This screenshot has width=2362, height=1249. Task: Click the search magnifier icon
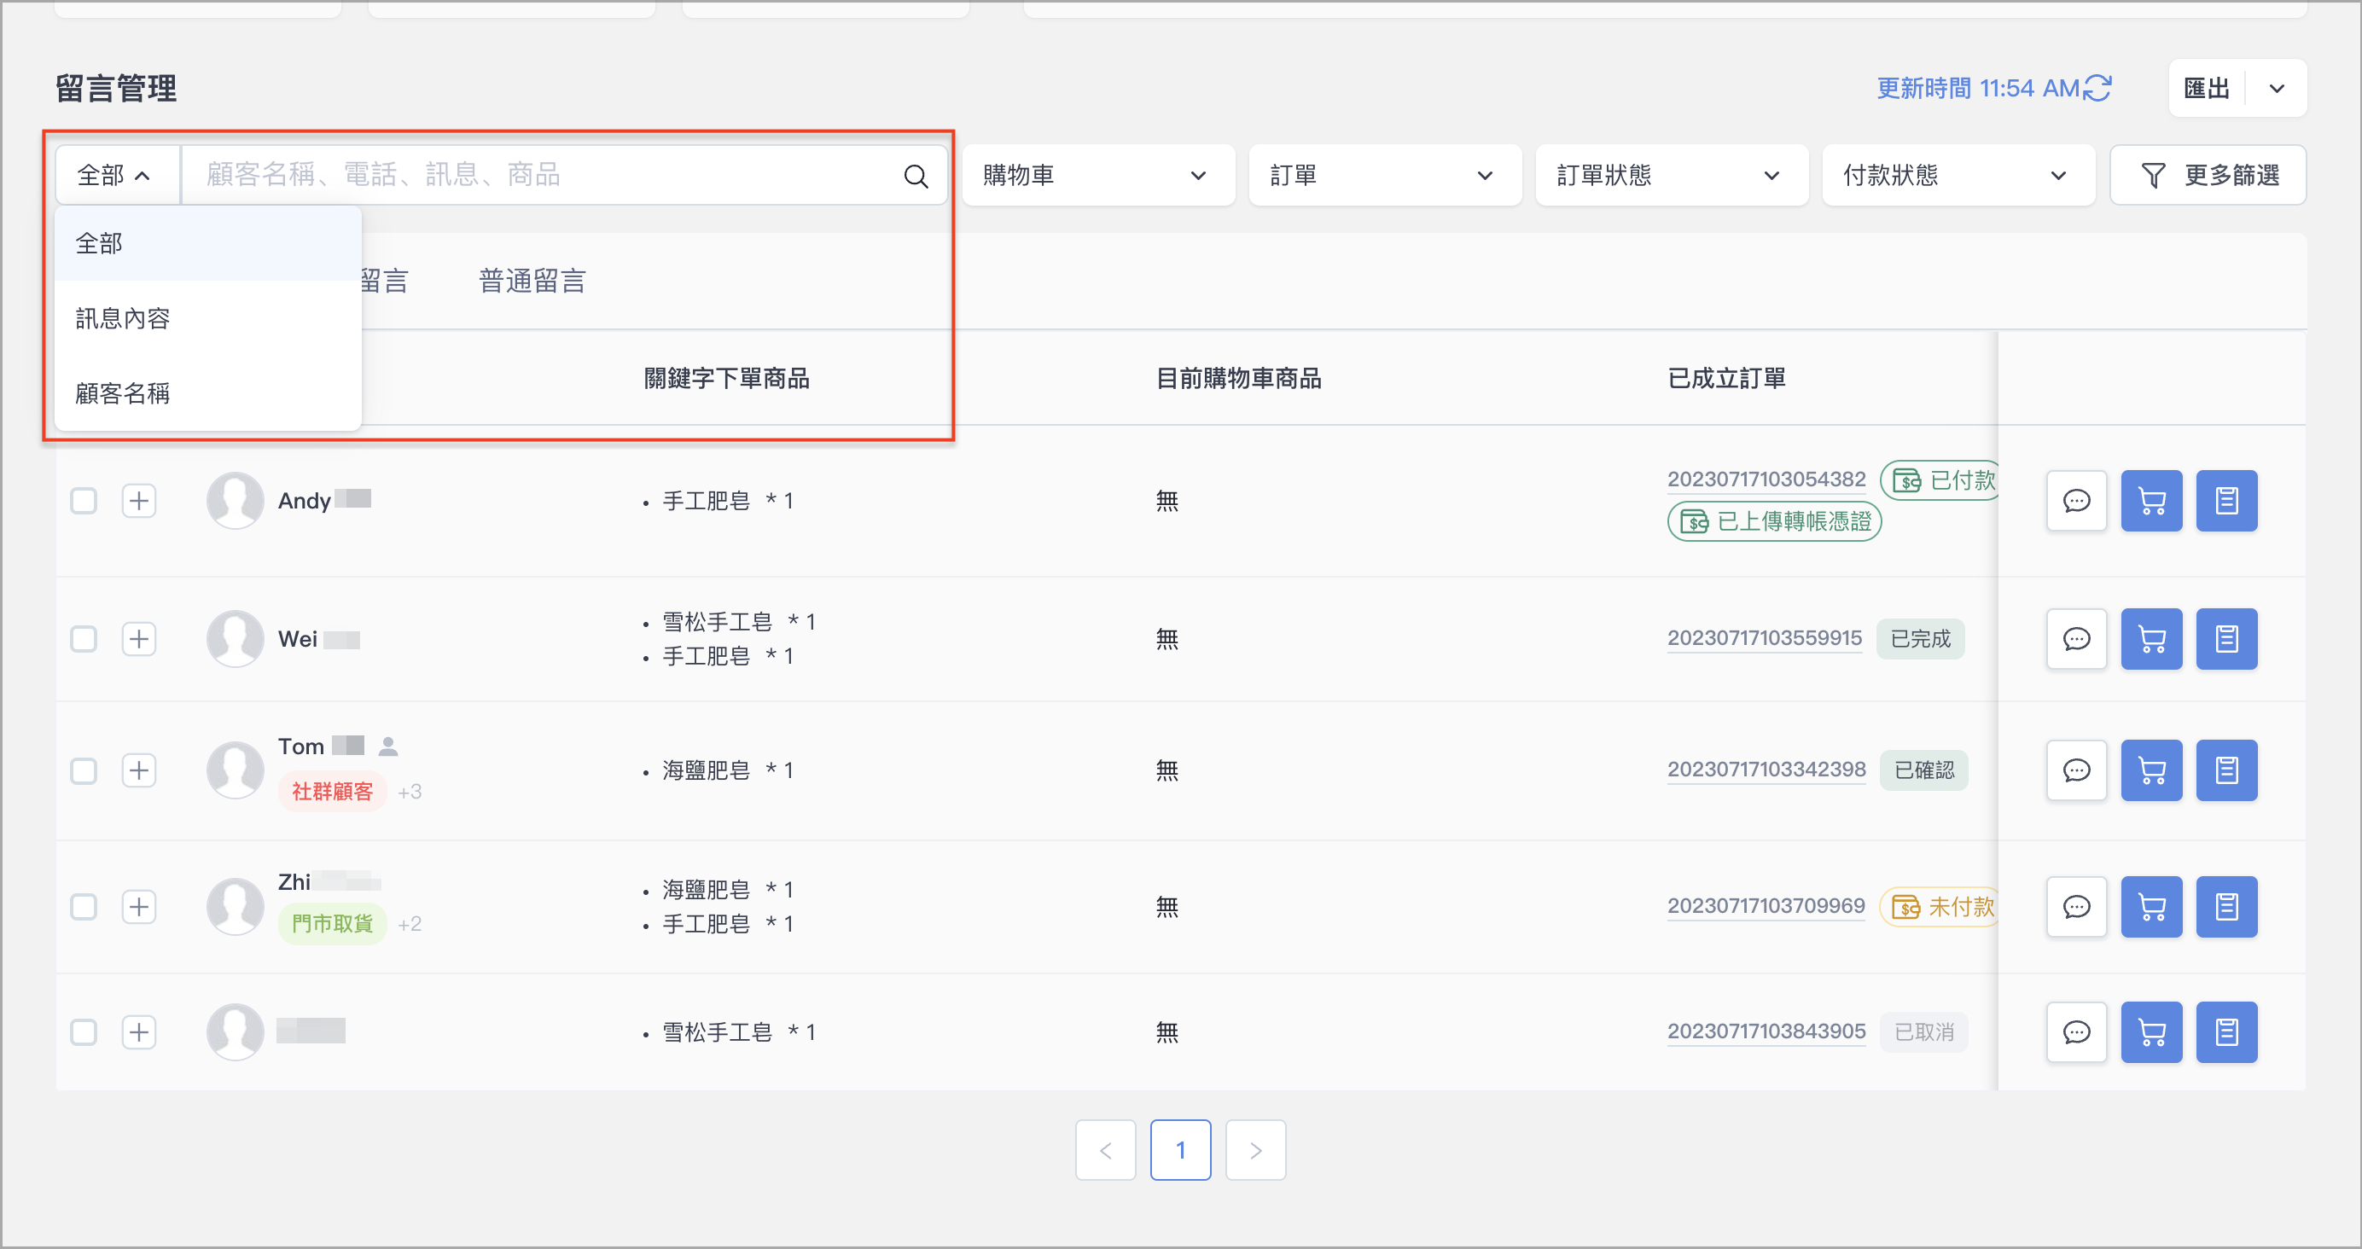click(x=915, y=175)
